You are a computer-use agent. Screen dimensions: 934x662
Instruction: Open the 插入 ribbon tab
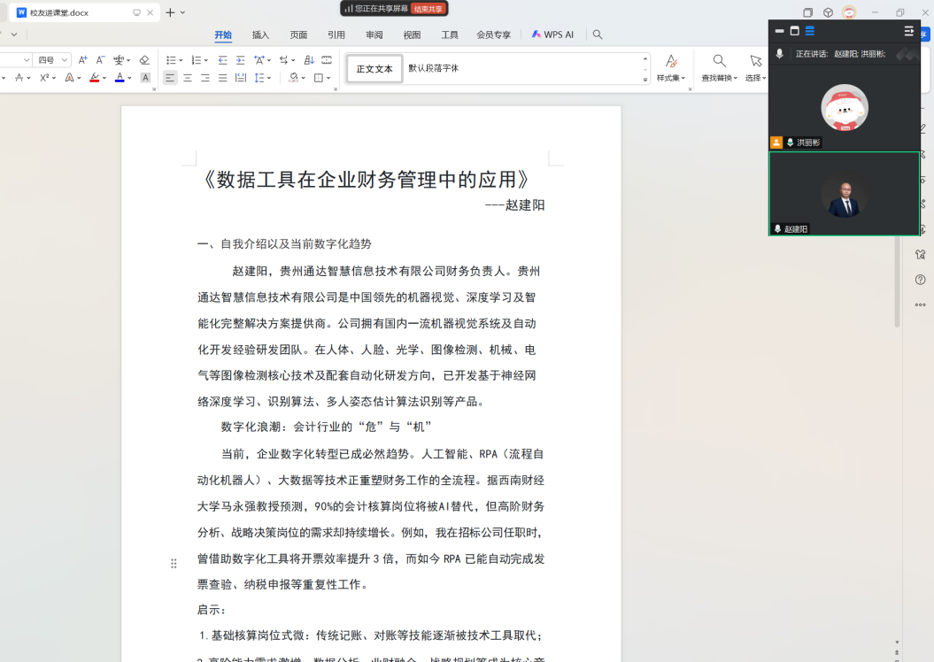point(260,35)
